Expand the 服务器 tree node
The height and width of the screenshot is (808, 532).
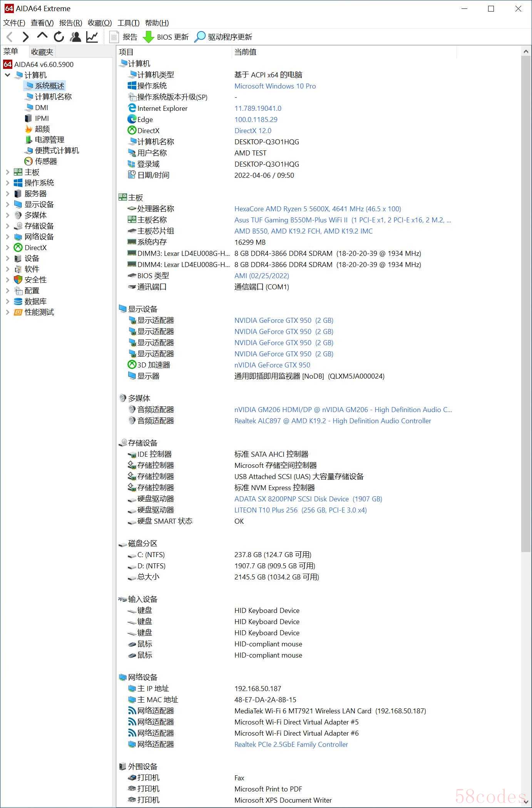(x=7, y=194)
